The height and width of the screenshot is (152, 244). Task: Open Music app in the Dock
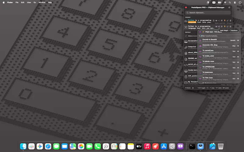pyautogui.click(x=147, y=146)
